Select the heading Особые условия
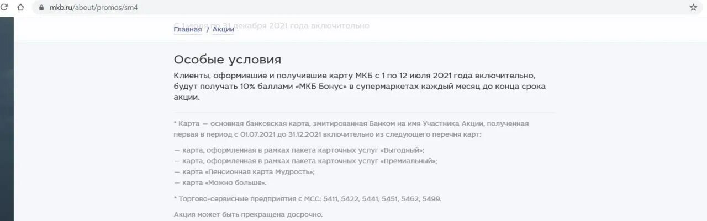This screenshot has height=221, width=707. tap(228, 60)
